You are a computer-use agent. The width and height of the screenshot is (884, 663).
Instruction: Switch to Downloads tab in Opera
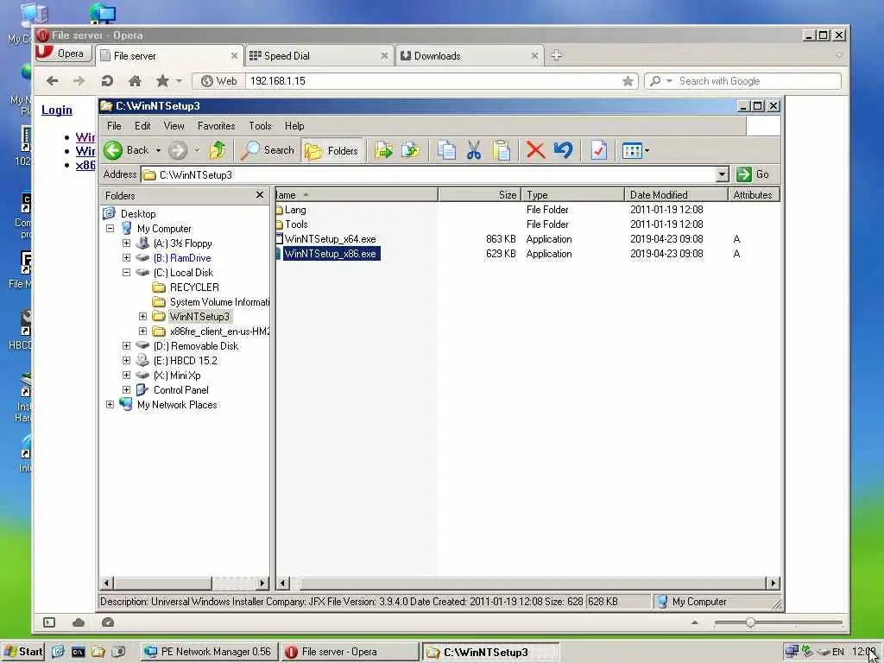(469, 56)
